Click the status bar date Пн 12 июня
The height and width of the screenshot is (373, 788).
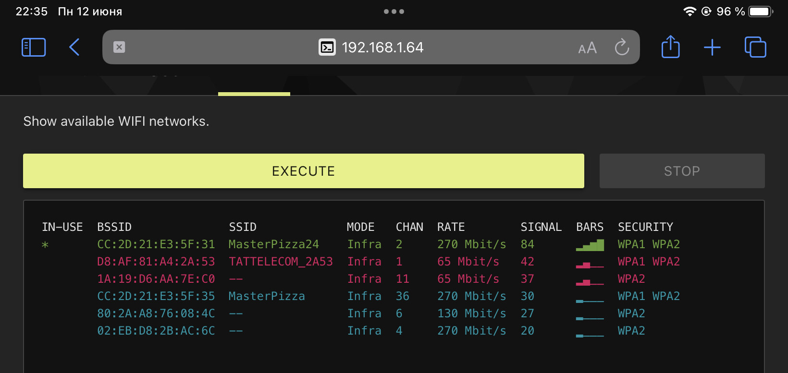[x=90, y=12]
